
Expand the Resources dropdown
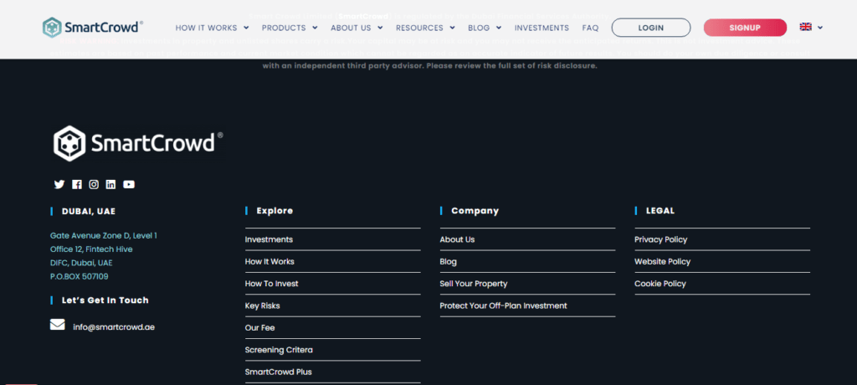tap(425, 28)
